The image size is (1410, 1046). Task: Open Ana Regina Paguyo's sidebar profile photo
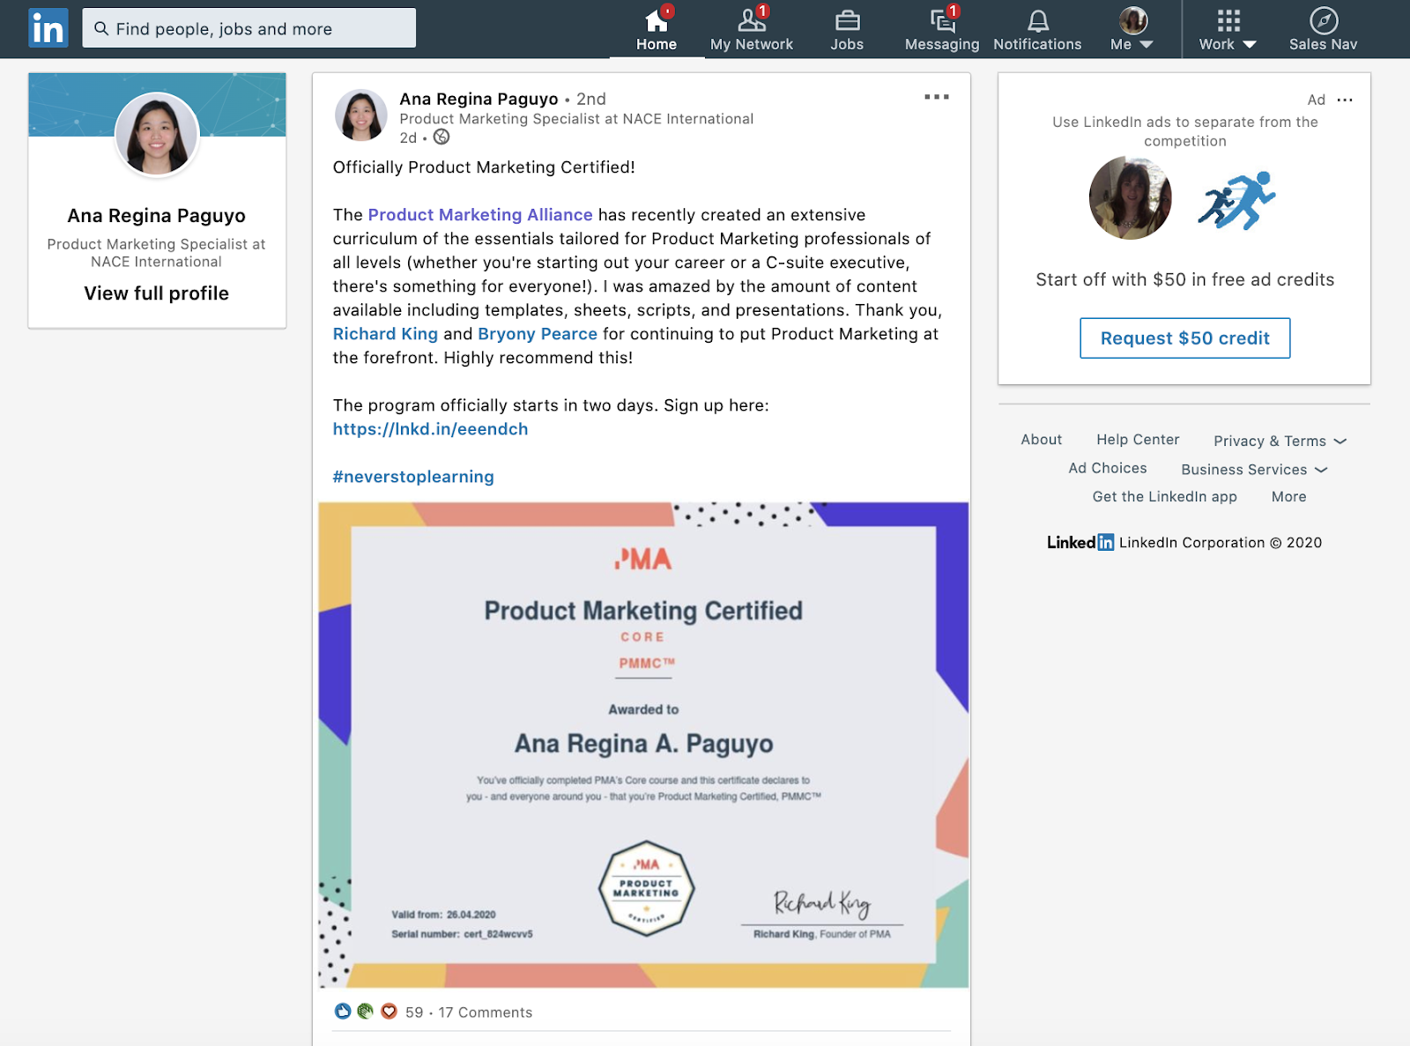click(x=157, y=135)
